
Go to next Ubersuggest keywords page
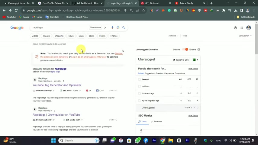tap(198, 108)
